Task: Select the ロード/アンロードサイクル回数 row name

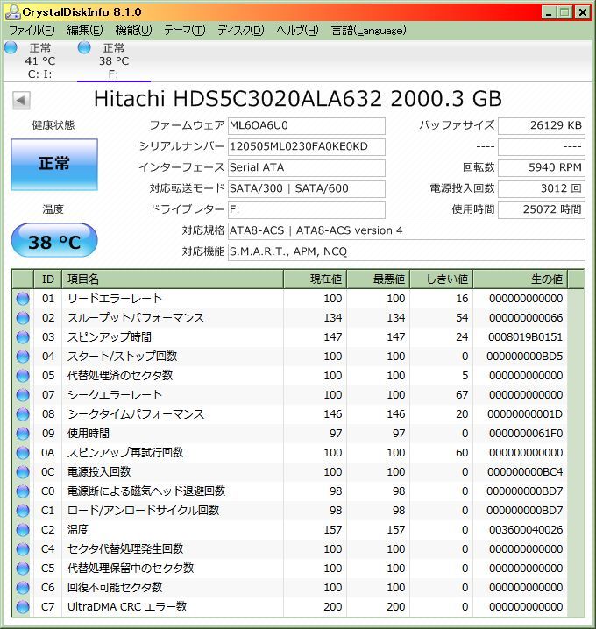Action: point(143,510)
